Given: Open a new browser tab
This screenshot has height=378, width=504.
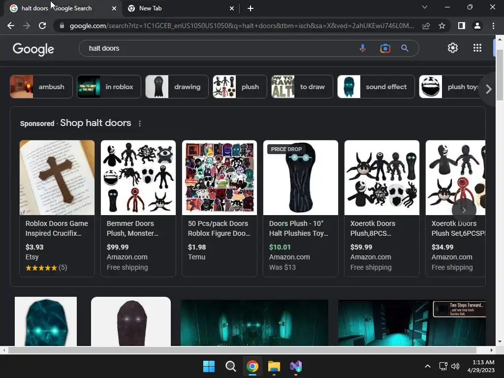Looking at the screenshot, I should tap(251, 8).
